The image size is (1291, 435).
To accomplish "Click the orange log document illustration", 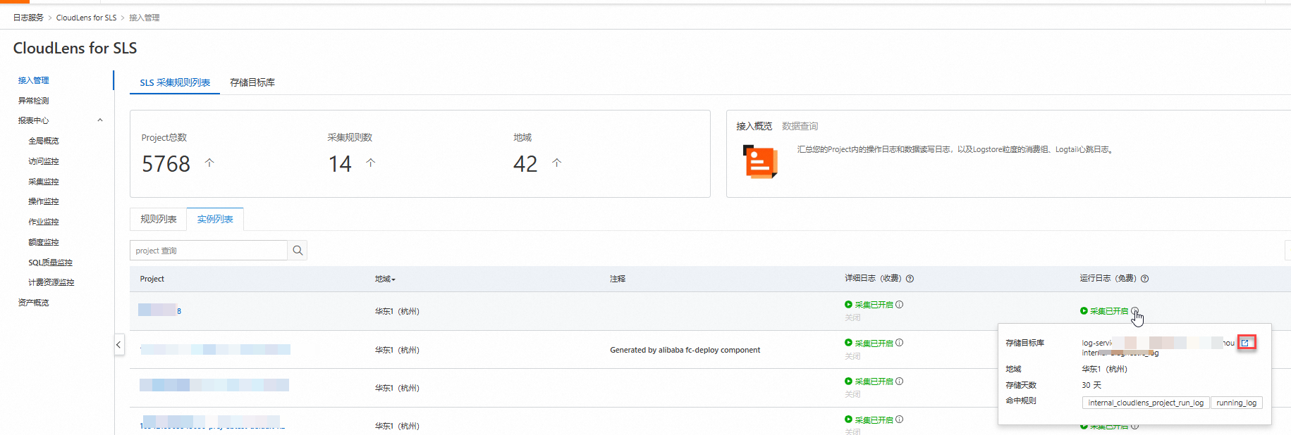I will (760, 161).
